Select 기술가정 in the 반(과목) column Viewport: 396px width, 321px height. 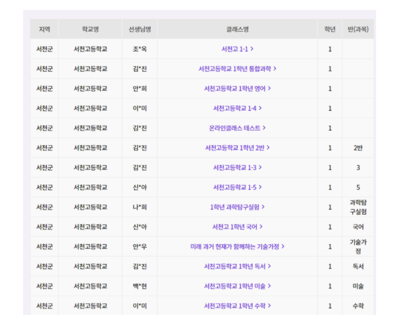[358, 247]
